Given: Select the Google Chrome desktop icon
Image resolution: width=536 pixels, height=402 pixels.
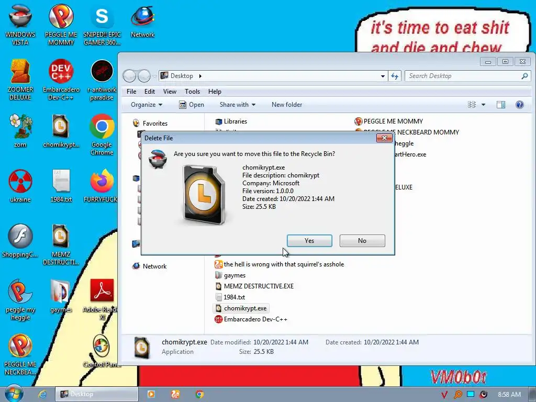Looking at the screenshot, I should (x=102, y=135).
